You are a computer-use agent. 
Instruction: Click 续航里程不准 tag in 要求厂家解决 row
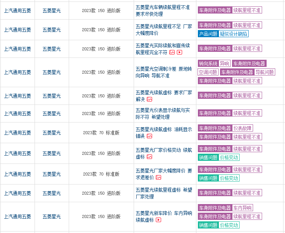(x=247, y=95)
